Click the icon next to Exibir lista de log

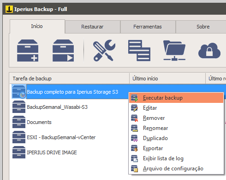pos(135,158)
